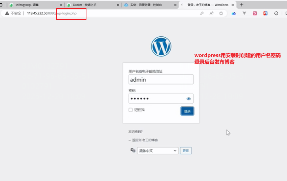
Task: Click the red extension icon
Action: [265, 13]
